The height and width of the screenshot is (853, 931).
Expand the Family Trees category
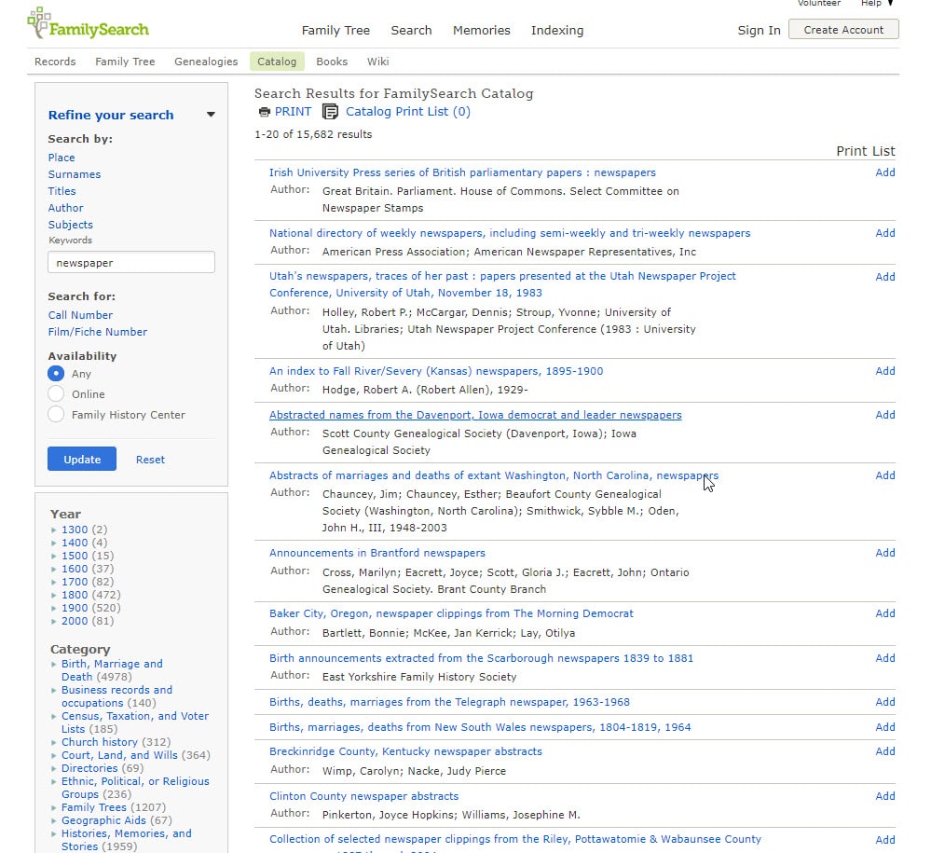coord(54,808)
